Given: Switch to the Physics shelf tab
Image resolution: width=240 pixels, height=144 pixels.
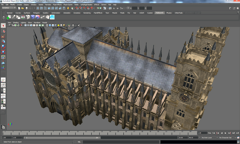Looking at the screenshot, I should [169, 13].
